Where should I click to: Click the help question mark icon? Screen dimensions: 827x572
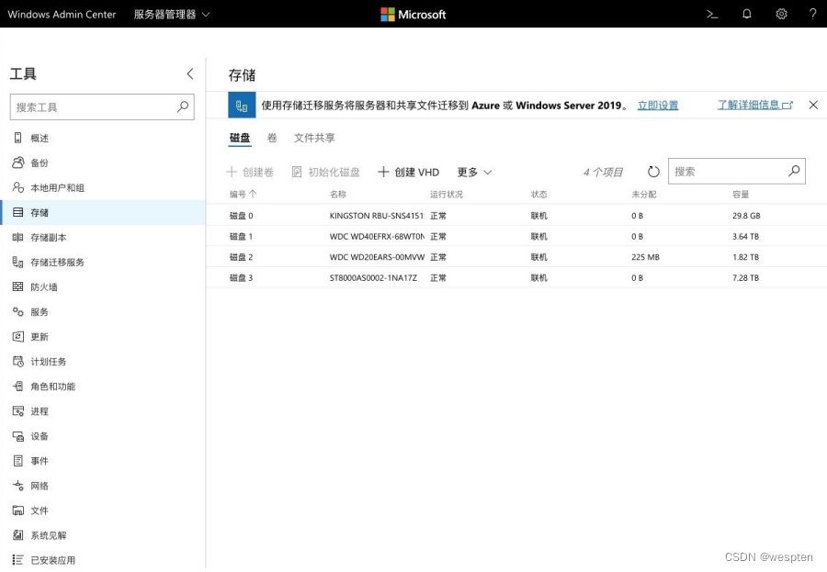pos(812,14)
